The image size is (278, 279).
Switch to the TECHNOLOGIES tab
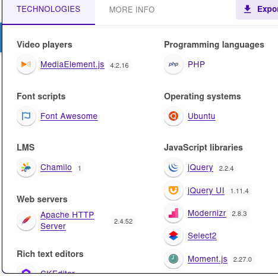tap(49, 12)
